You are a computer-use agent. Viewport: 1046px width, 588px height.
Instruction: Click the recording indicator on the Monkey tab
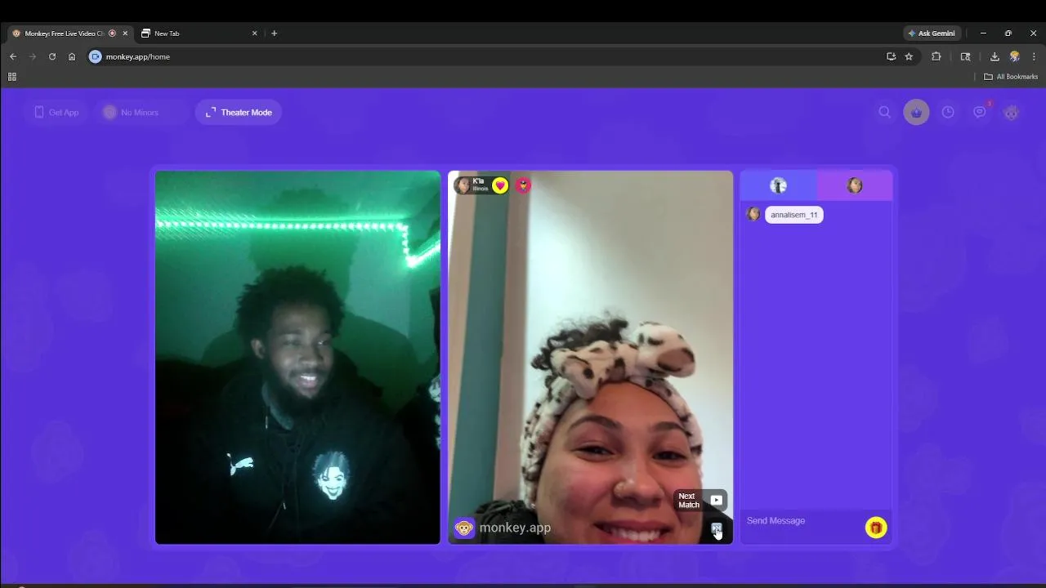click(x=112, y=33)
